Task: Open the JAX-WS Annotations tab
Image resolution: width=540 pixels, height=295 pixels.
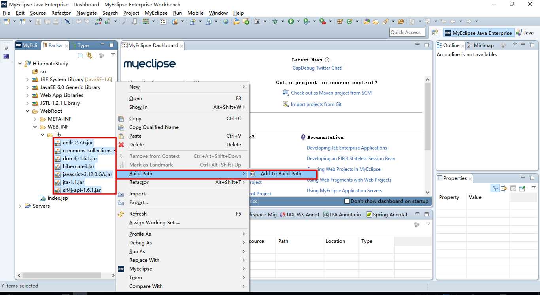Action: click(x=300, y=215)
